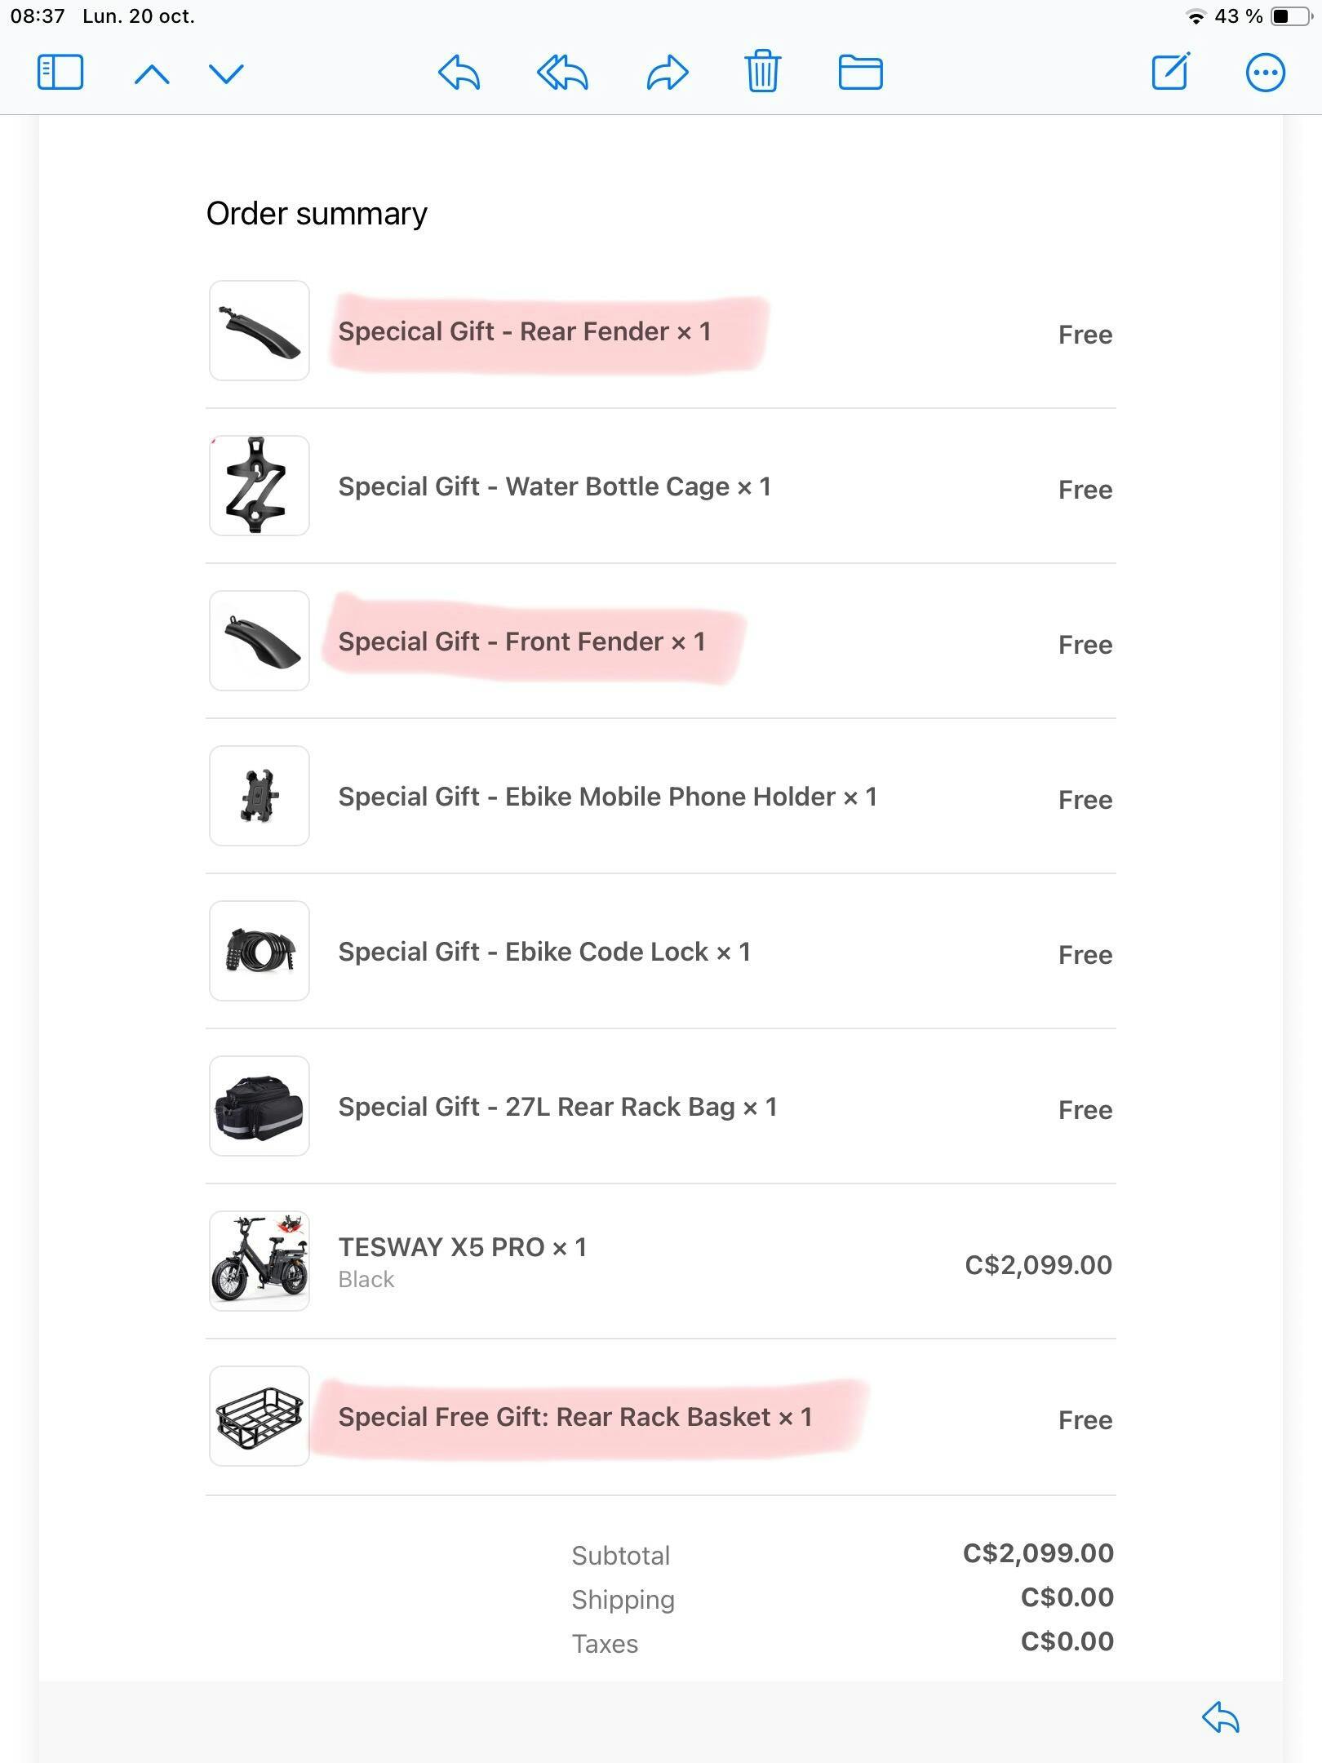
Task: Open the More options ellipsis menu
Action: tap(1265, 73)
